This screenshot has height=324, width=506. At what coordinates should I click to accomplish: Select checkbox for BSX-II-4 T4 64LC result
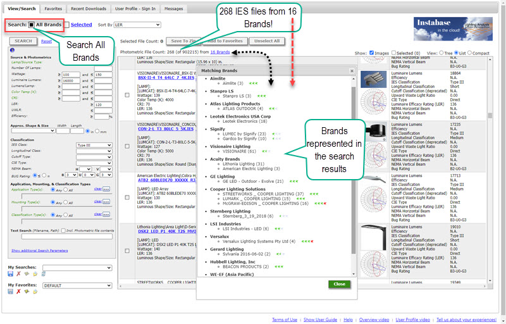pos(127,95)
